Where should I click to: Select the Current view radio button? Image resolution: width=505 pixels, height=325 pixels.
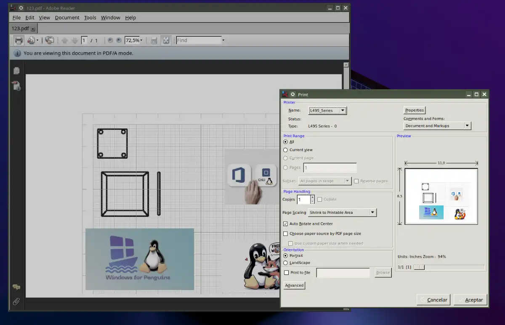point(286,150)
